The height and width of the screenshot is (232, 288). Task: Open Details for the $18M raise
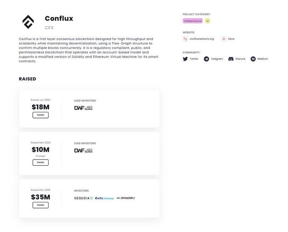pos(40,115)
